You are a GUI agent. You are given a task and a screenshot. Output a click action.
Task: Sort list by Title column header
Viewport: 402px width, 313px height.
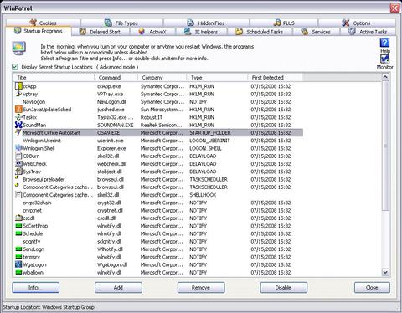pos(54,77)
